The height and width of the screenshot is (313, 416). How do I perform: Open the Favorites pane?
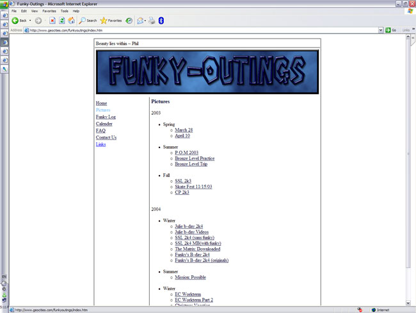point(111,21)
